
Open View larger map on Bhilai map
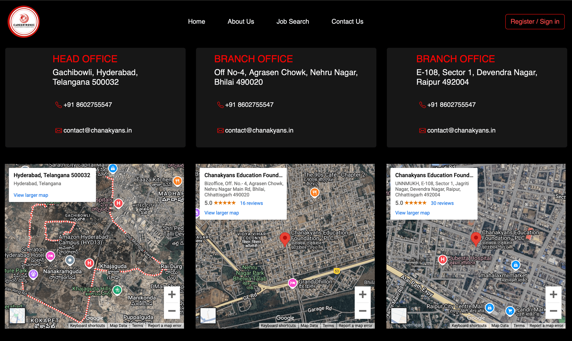221,213
